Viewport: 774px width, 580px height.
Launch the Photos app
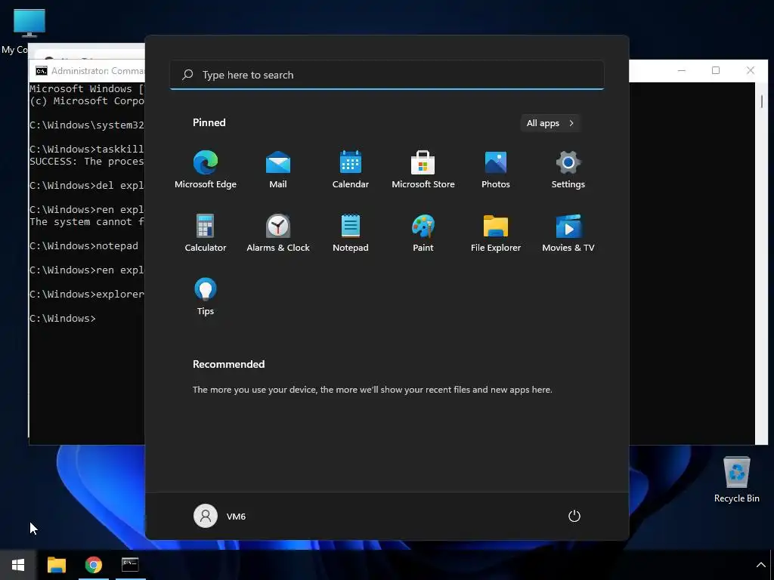(x=496, y=170)
